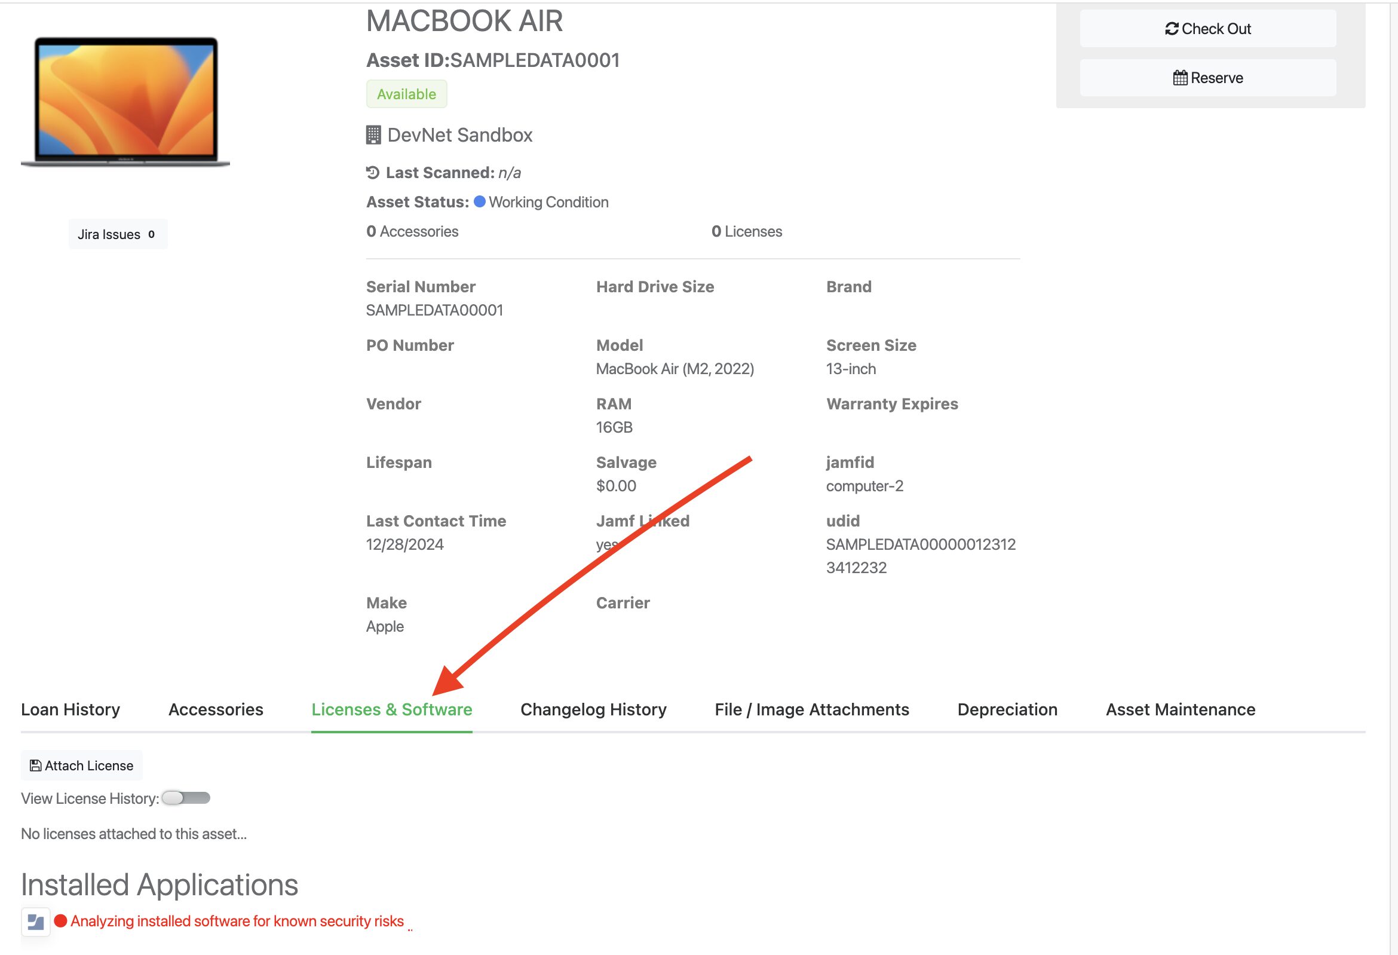The height and width of the screenshot is (955, 1398).
Task: Open the Depreciation tab
Action: point(1007,709)
